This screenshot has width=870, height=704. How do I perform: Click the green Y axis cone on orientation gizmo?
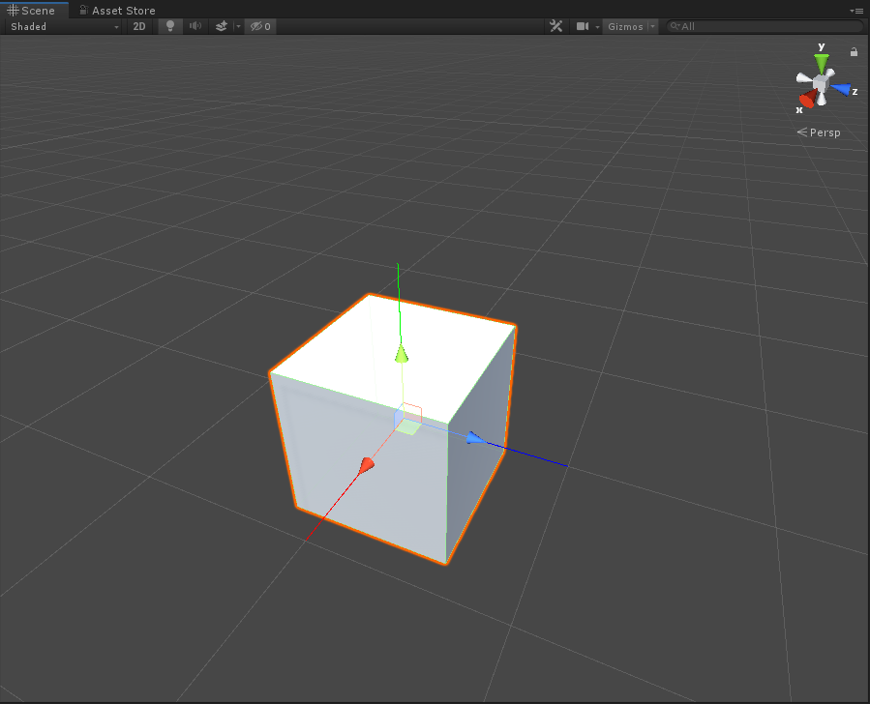click(x=822, y=63)
